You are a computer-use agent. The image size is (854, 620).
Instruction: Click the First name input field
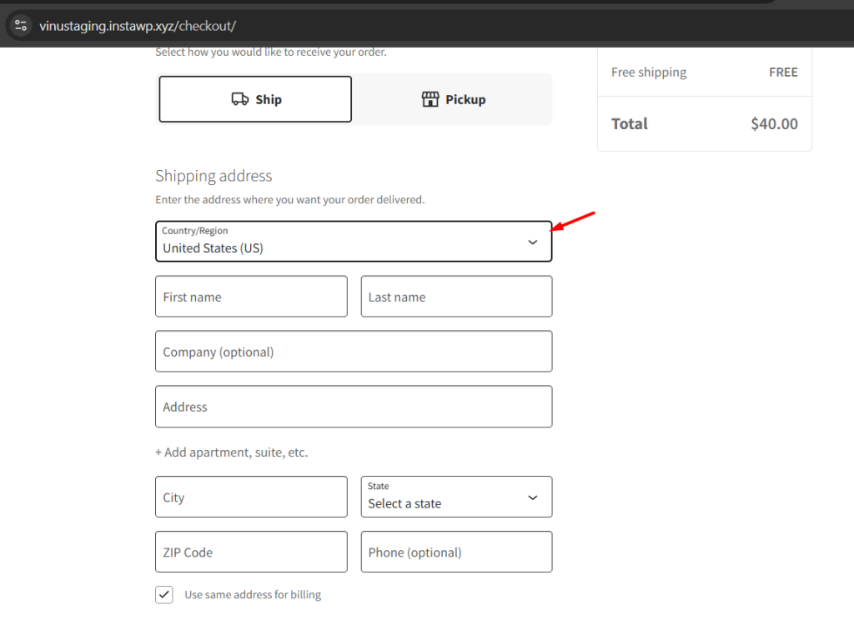point(251,296)
